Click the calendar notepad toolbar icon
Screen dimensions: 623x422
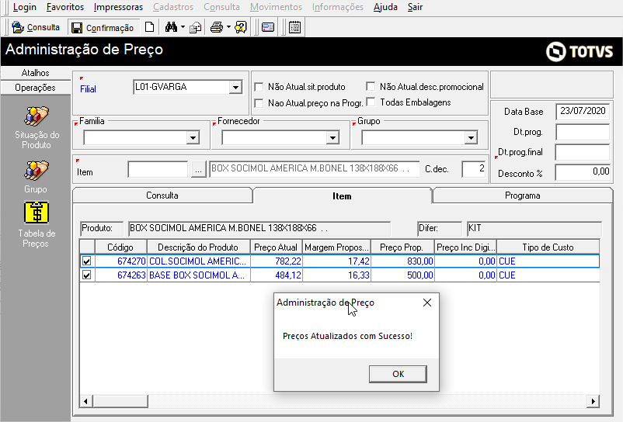coord(295,27)
